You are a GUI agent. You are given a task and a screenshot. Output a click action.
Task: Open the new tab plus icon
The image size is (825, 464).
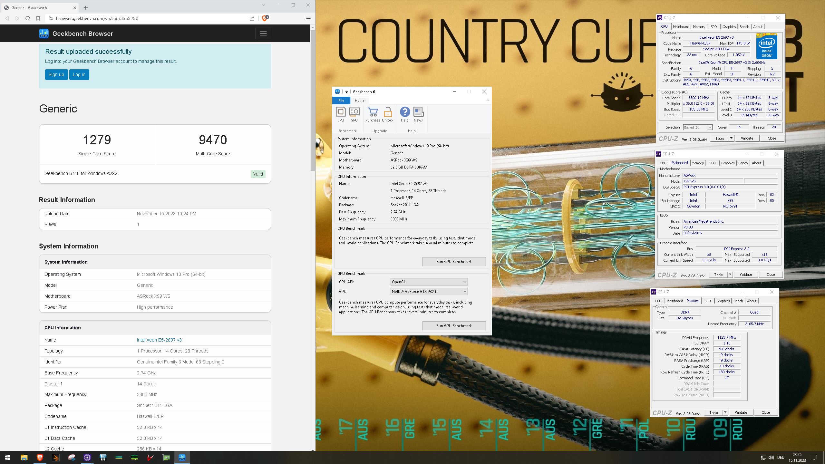pyautogui.click(x=86, y=8)
